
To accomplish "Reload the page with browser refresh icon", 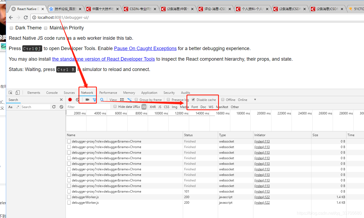I will [26, 18].
